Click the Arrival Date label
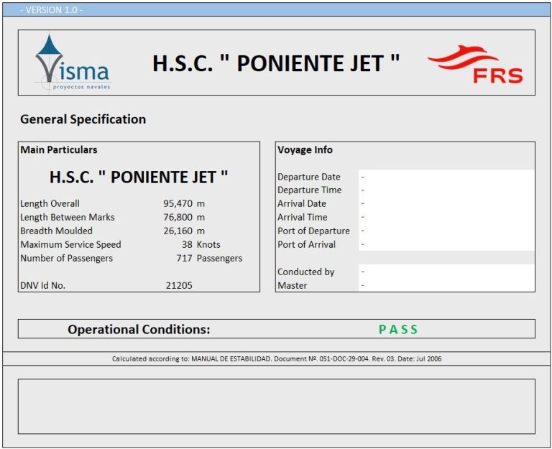The image size is (552, 449). click(x=302, y=203)
